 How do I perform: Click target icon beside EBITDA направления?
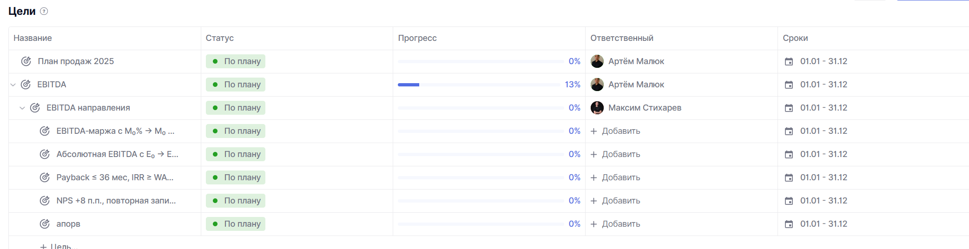pos(35,108)
